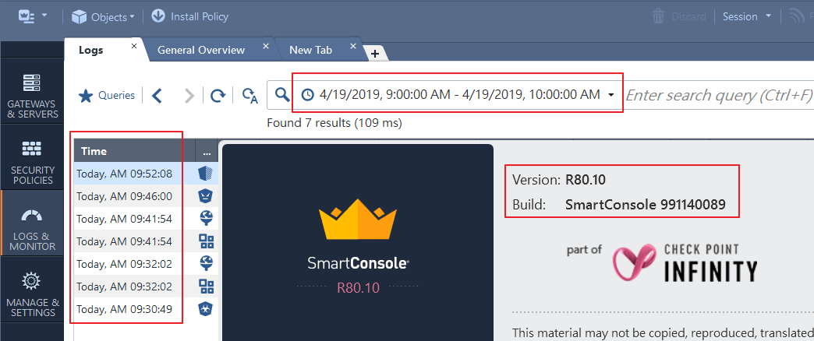Open the time range dropdown arrow
The width and height of the screenshot is (814, 341).
point(611,95)
